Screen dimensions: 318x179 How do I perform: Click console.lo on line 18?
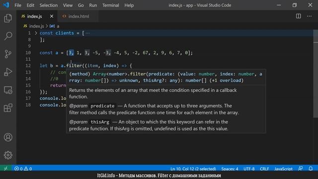click(x=53, y=105)
